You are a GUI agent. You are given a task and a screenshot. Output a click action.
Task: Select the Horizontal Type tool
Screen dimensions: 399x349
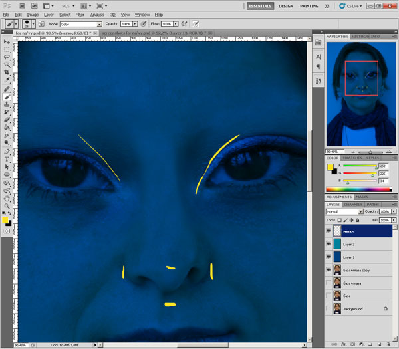coord(7,159)
